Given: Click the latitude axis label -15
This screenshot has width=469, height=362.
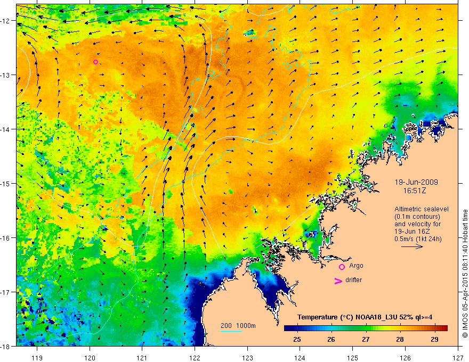Looking at the screenshot, I should (5, 183).
